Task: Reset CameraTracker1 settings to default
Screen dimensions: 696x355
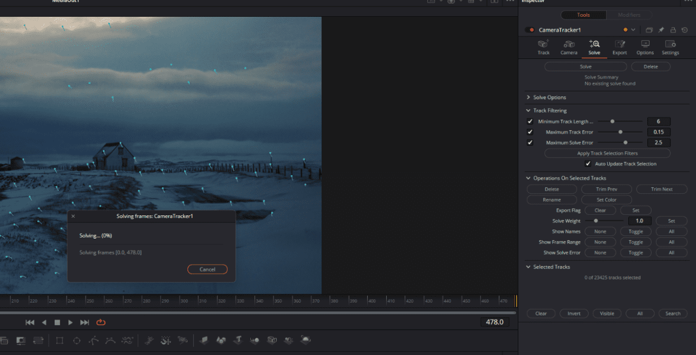Action: coord(685,30)
